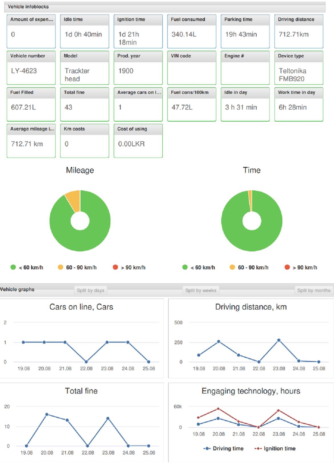Screen dimensions: 334x464
Task: Click the 22.08 point on Driving distance chart
Action: tap(259, 362)
